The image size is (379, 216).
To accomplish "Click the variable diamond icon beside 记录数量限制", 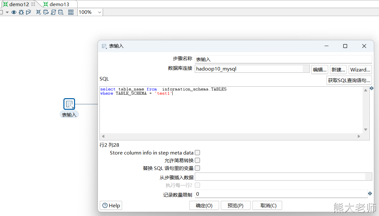I will (370, 193).
